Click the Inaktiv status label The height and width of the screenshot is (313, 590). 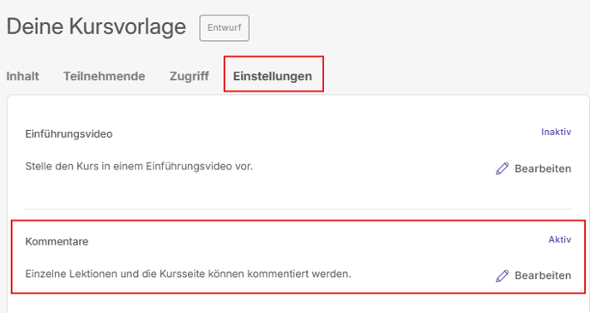click(x=557, y=132)
